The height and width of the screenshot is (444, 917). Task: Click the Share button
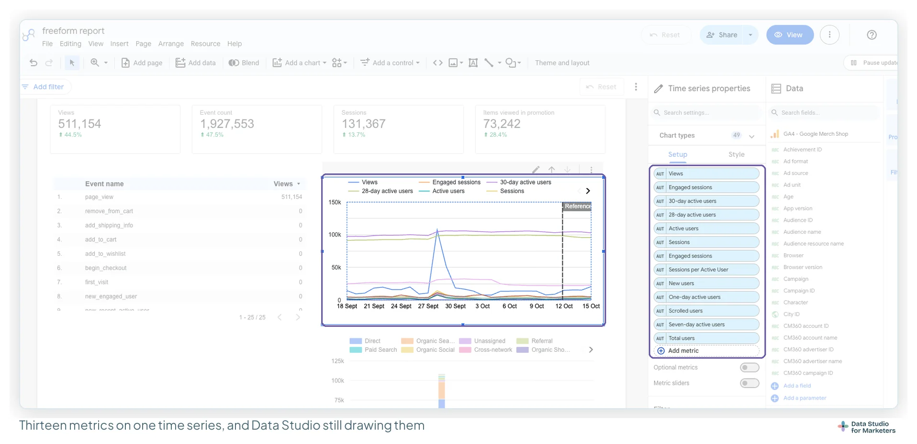tap(722, 35)
